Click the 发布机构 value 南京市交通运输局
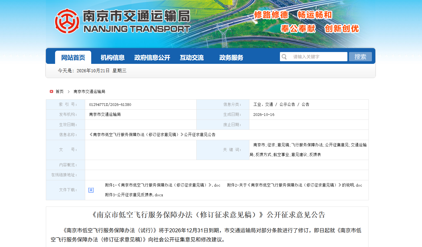Image resolution: width=422 pixels, height=247 pixels. [x=105, y=114]
